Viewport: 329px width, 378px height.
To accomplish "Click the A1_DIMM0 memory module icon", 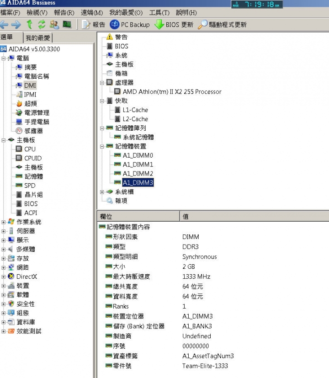I will (117, 155).
